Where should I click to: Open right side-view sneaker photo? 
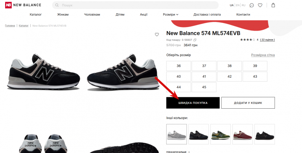123,72
